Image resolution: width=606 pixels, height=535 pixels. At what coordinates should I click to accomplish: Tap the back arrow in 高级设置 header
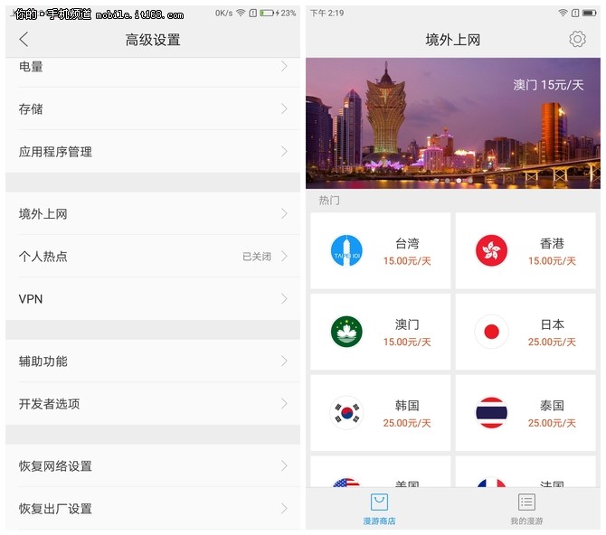coord(24,40)
